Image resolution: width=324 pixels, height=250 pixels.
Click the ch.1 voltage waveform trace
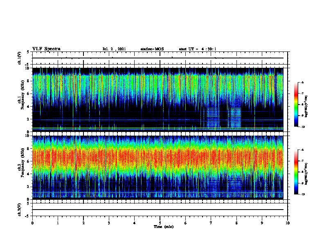pos(158,58)
